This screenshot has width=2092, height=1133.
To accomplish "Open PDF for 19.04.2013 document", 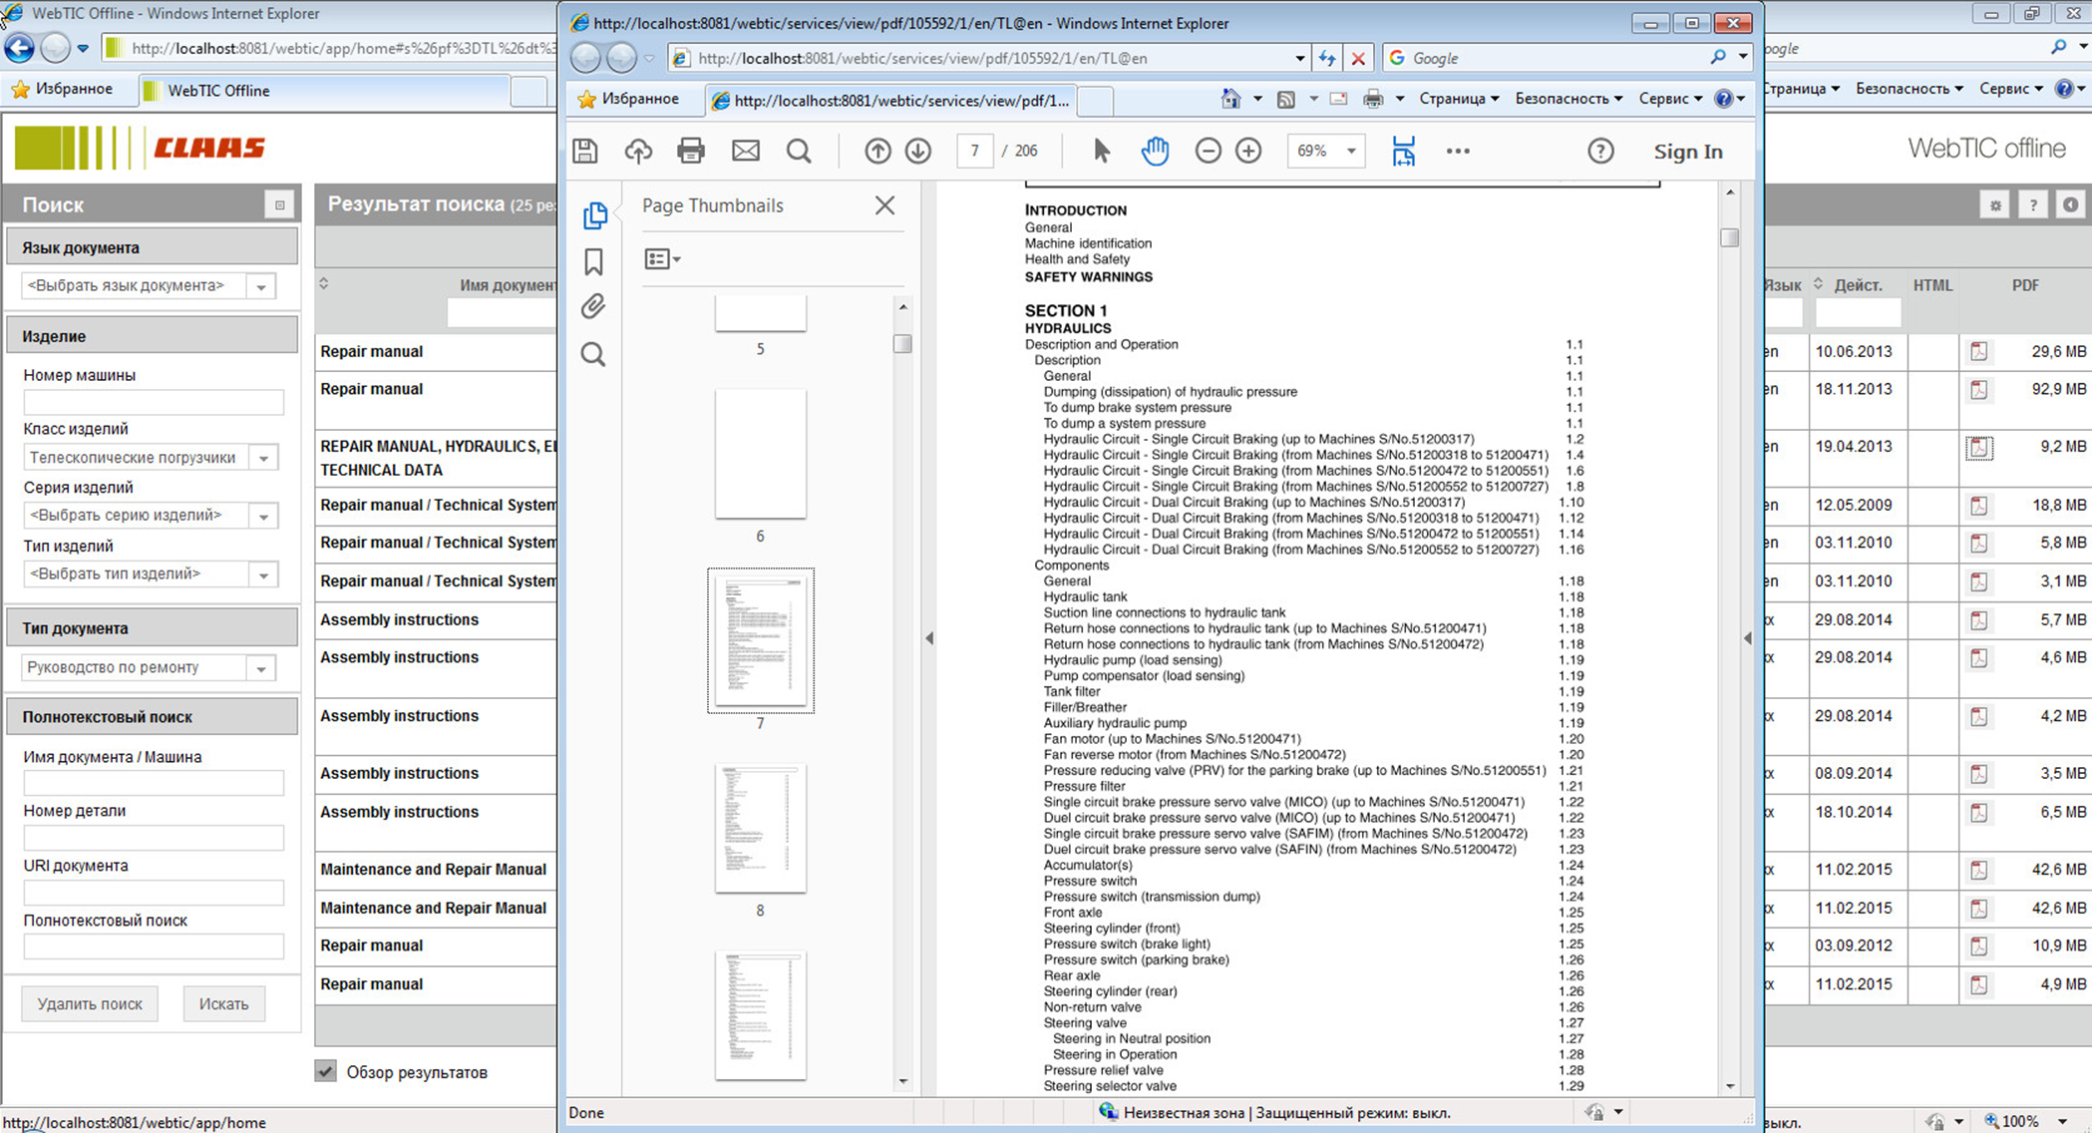I will [1978, 448].
